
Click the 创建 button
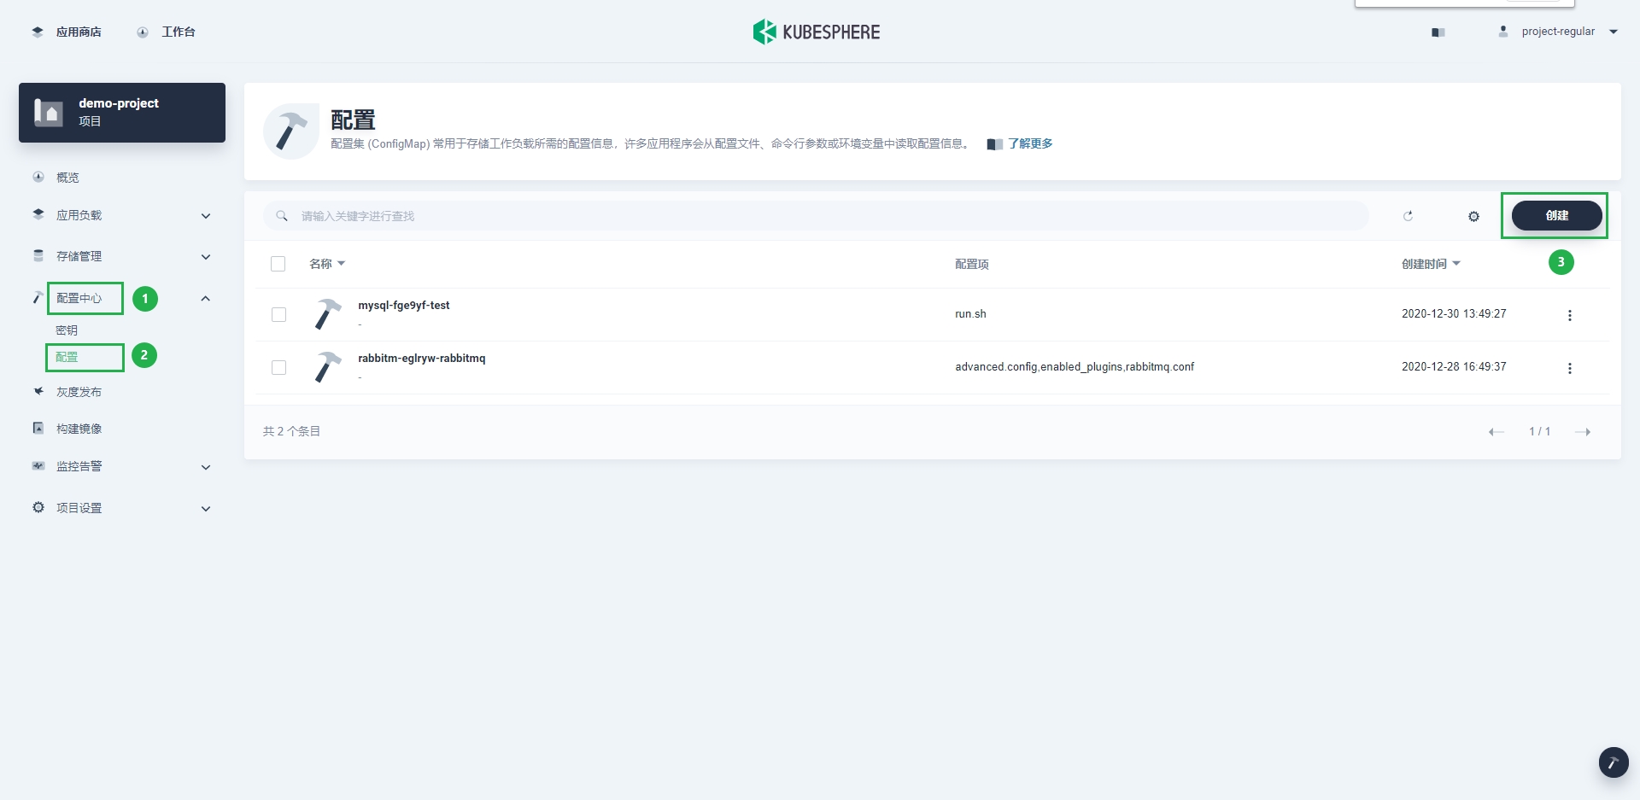(1555, 216)
